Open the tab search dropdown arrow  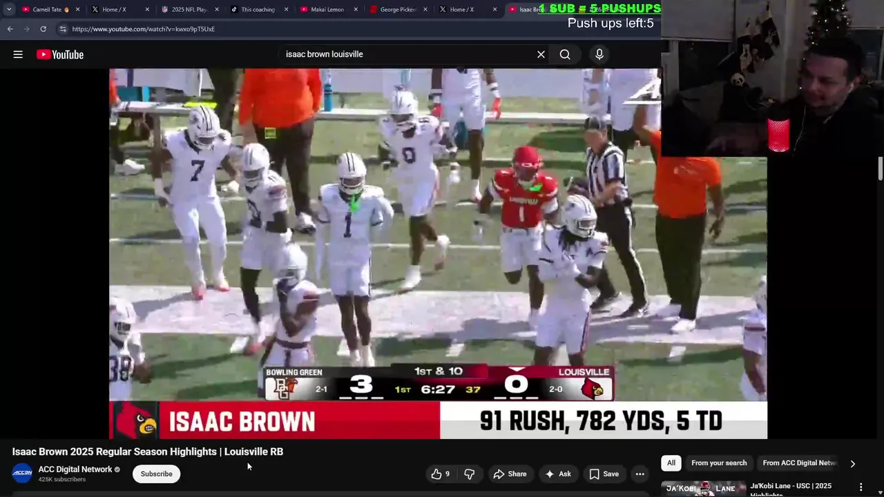coord(9,10)
